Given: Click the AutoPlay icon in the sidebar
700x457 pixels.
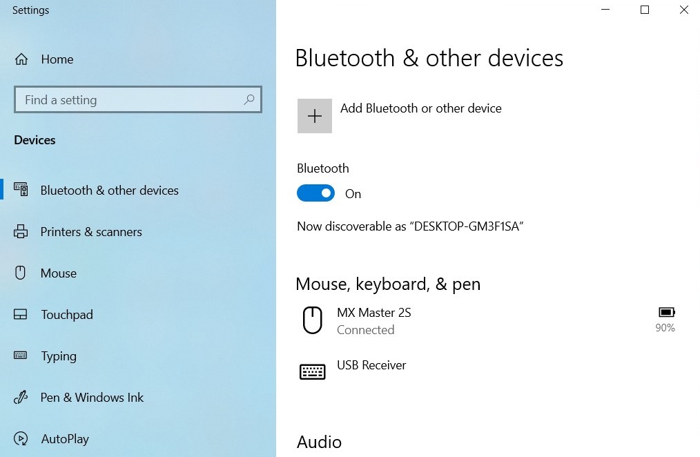Looking at the screenshot, I should pyautogui.click(x=21, y=438).
